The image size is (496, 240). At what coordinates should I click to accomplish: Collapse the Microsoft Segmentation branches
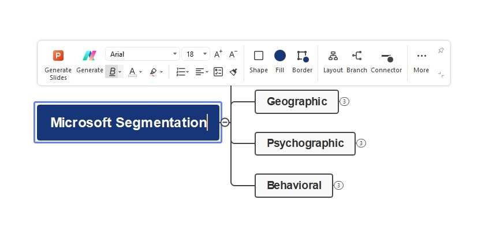pyautogui.click(x=225, y=122)
